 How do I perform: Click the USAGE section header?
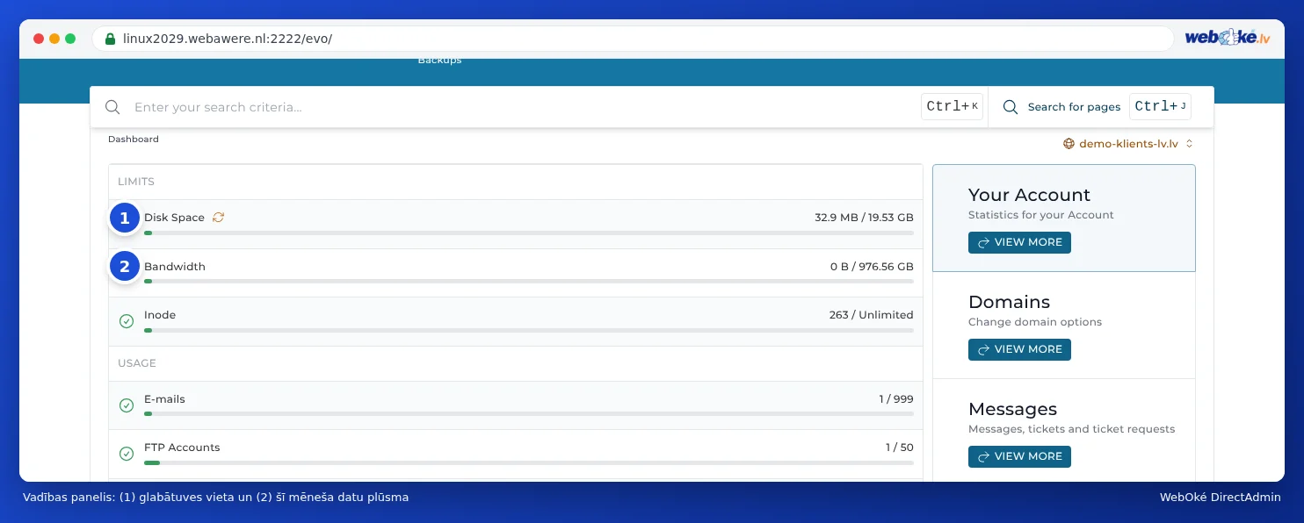137,363
